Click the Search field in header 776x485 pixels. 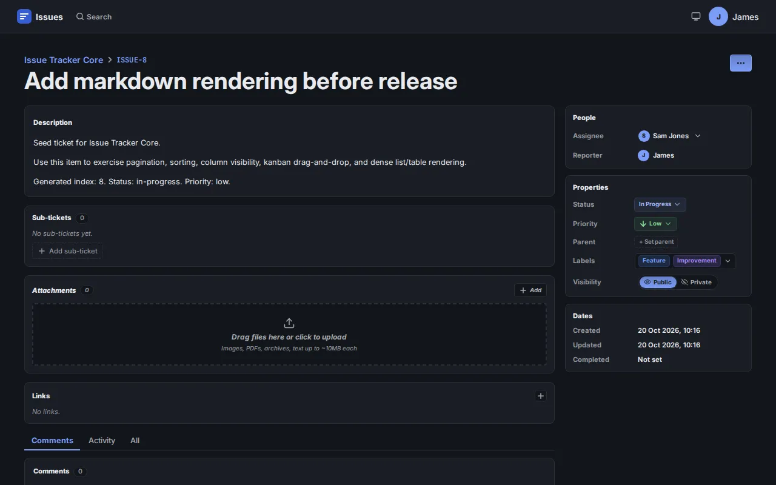pyautogui.click(x=94, y=17)
